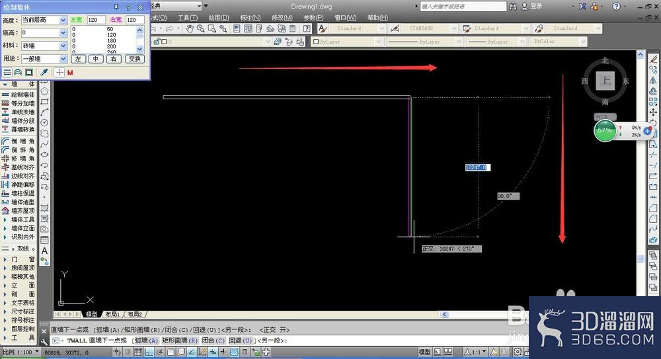Click the eyedropper pick-wall-parameters icon

tap(44, 73)
